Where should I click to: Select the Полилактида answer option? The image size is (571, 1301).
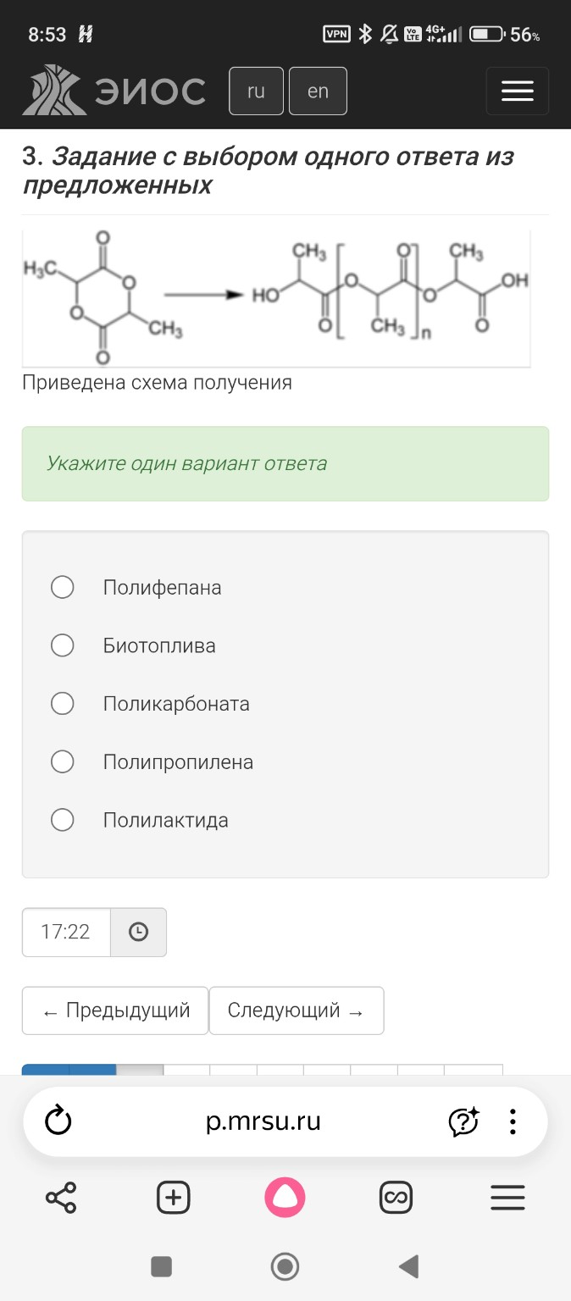click(62, 819)
